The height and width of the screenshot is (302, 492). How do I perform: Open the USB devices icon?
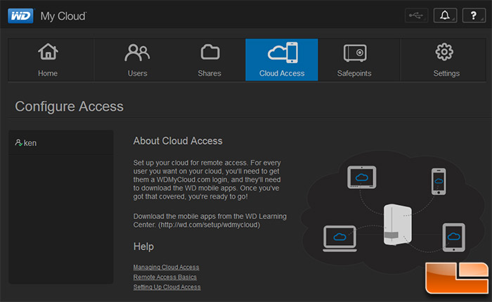coord(416,15)
